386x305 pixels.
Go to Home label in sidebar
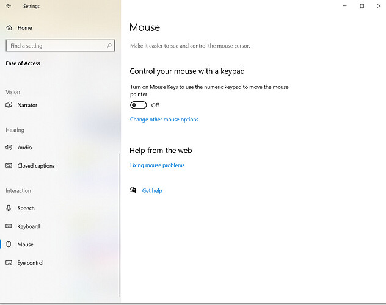pos(24,28)
